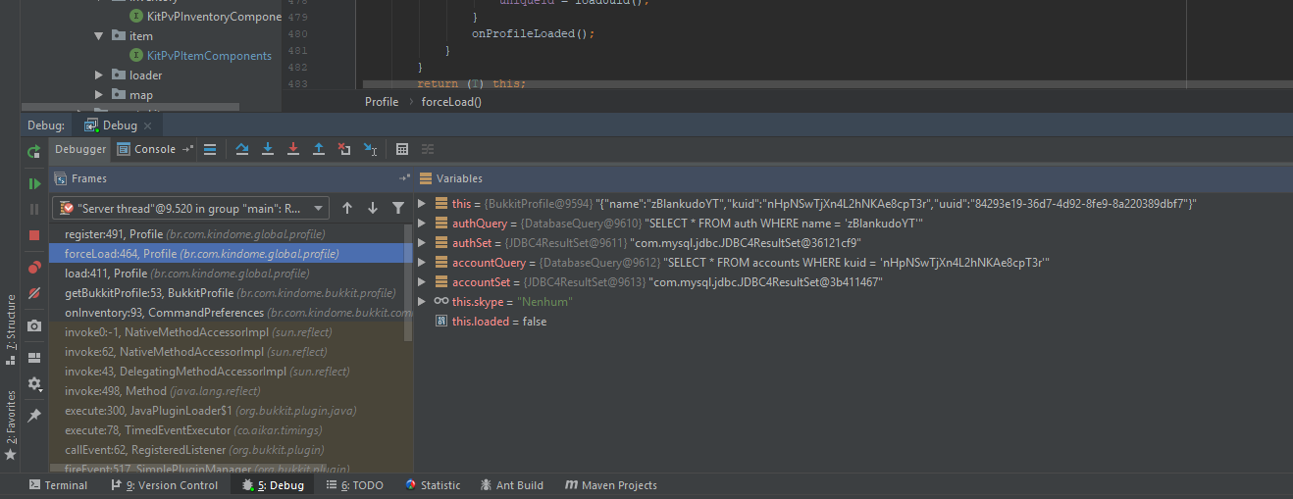Image resolution: width=1293 pixels, height=499 pixels.
Task: Click the Trace Current Stream Chain icon
Action: click(428, 149)
